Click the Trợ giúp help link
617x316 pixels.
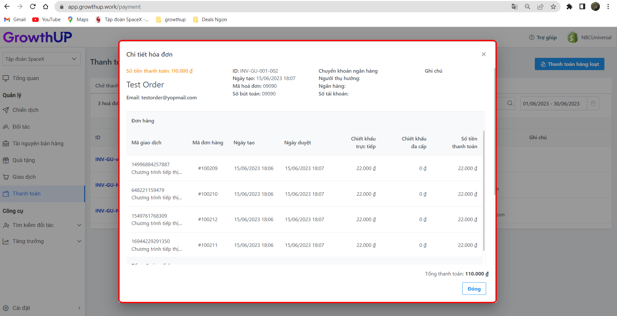(543, 37)
